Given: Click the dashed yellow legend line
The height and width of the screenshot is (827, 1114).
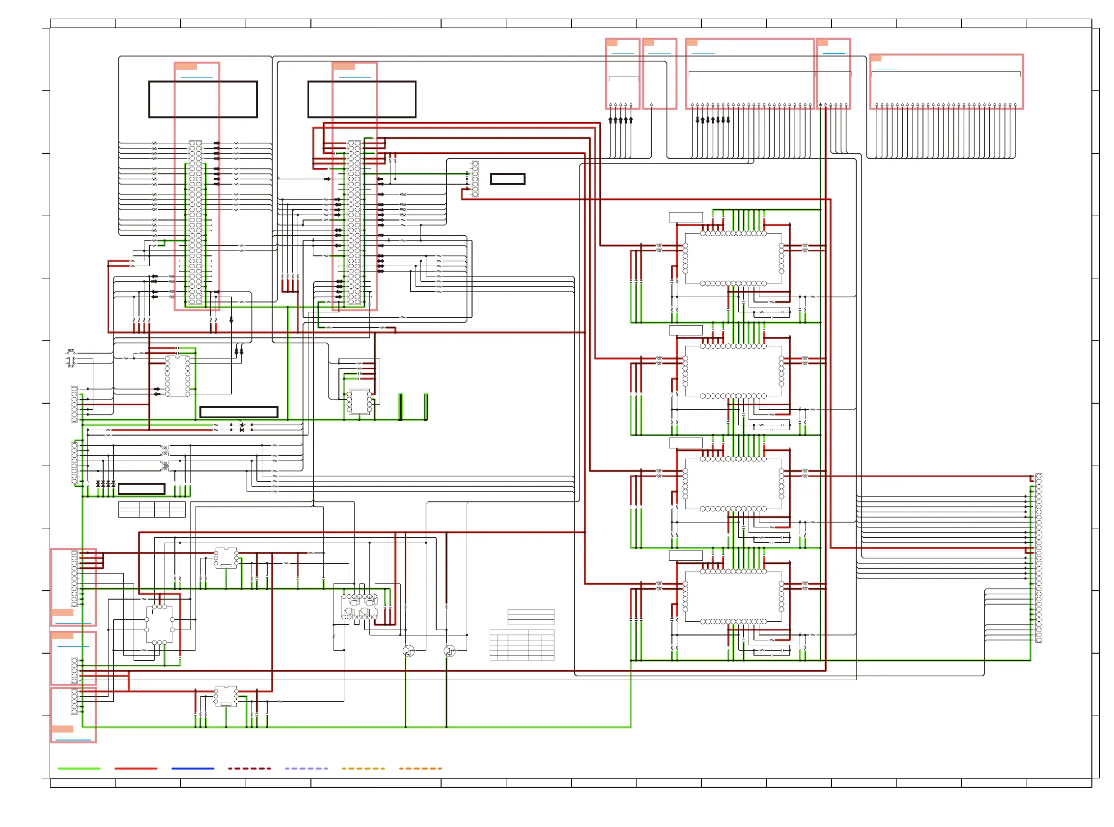Looking at the screenshot, I should pos(363,768).
